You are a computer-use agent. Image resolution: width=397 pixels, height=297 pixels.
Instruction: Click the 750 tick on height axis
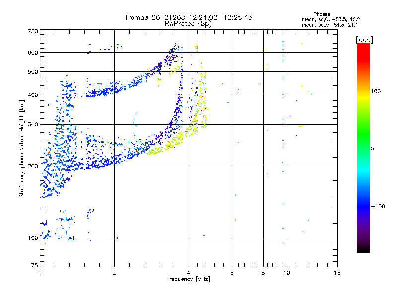[x=33, y=31]
